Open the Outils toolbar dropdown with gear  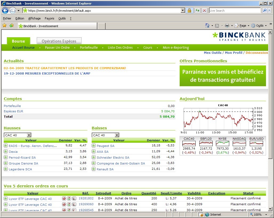click(259, 26)
